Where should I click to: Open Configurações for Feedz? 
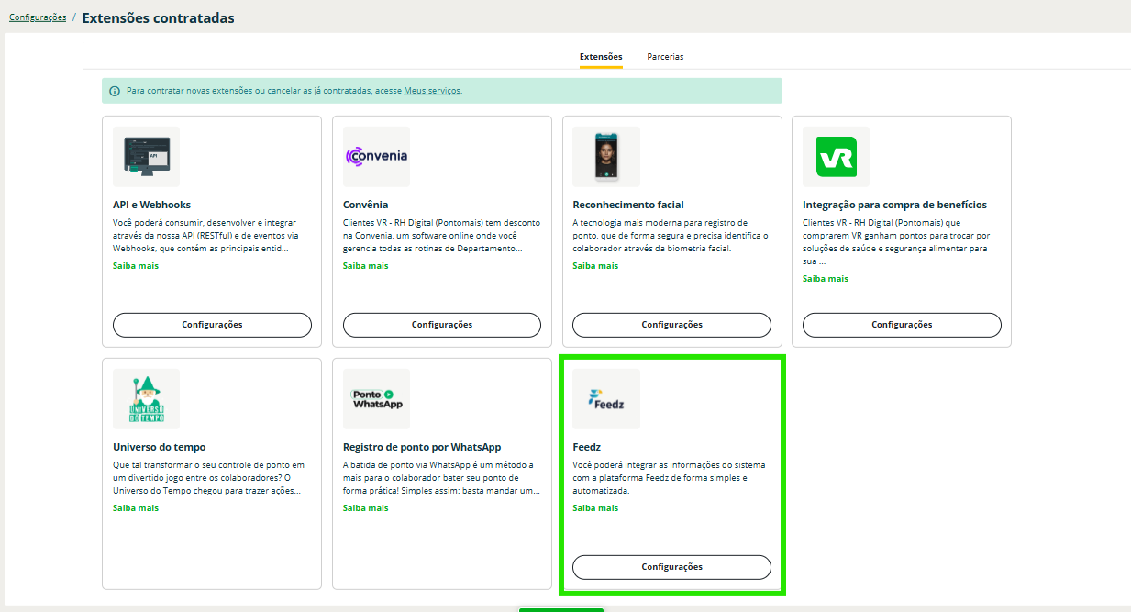pyautogui.click(x=671, y=567)
